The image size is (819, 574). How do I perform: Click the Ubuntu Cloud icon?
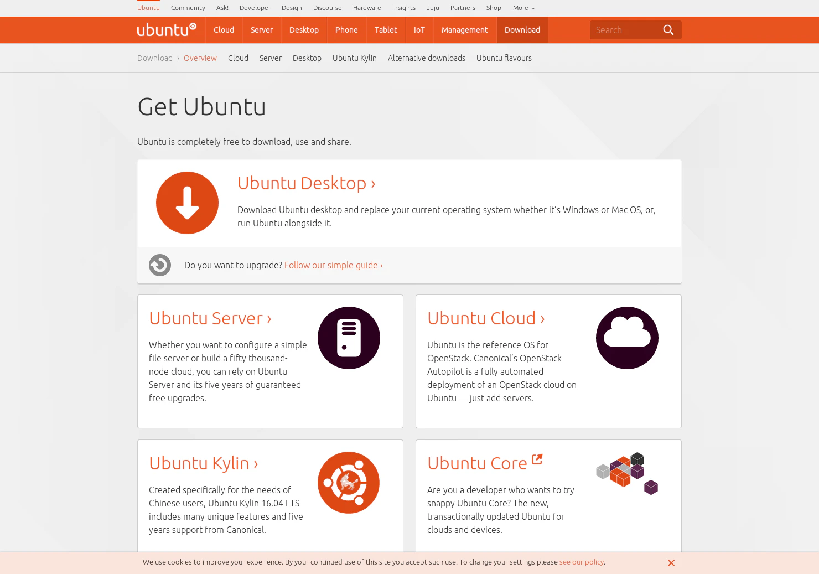click(x=627, y=338)
